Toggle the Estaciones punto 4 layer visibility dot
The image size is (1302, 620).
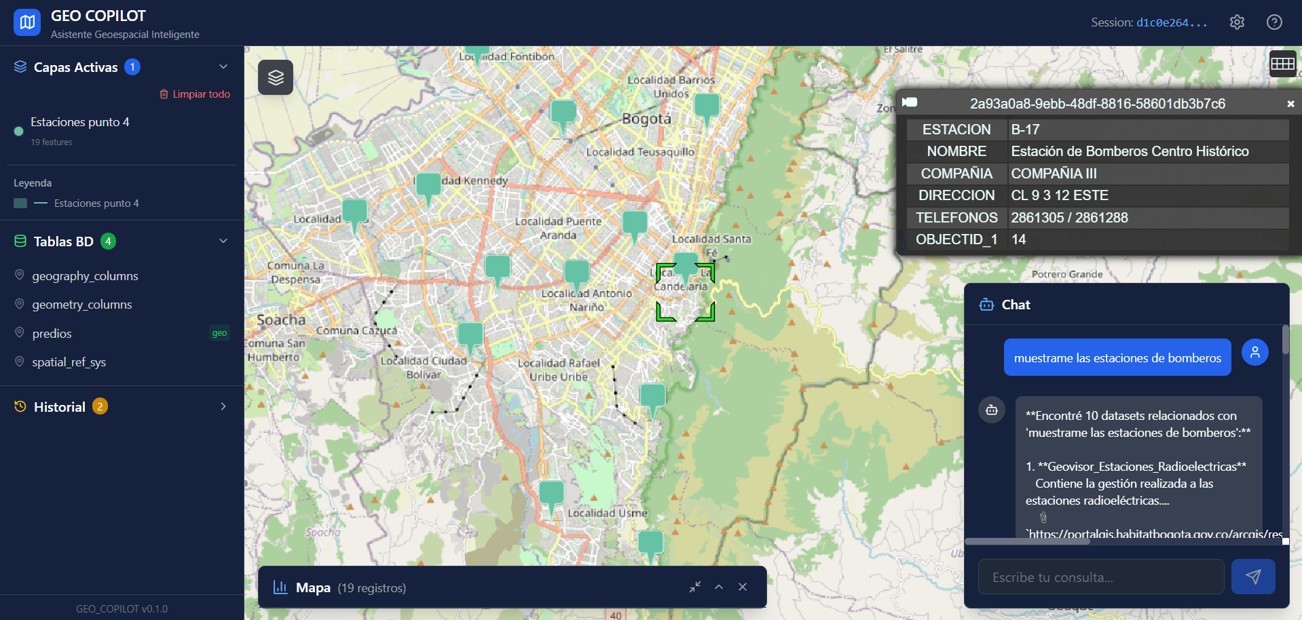(x=19, y=132)
